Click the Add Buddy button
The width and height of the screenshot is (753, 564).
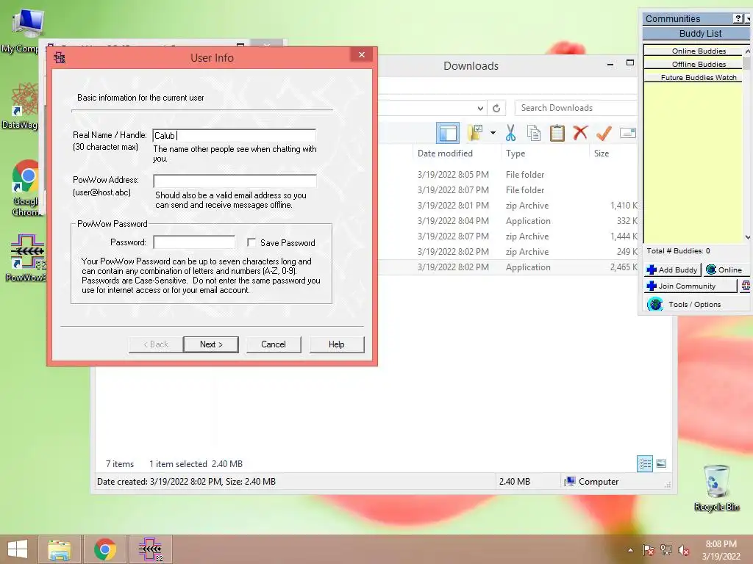(x=672, y=270)
